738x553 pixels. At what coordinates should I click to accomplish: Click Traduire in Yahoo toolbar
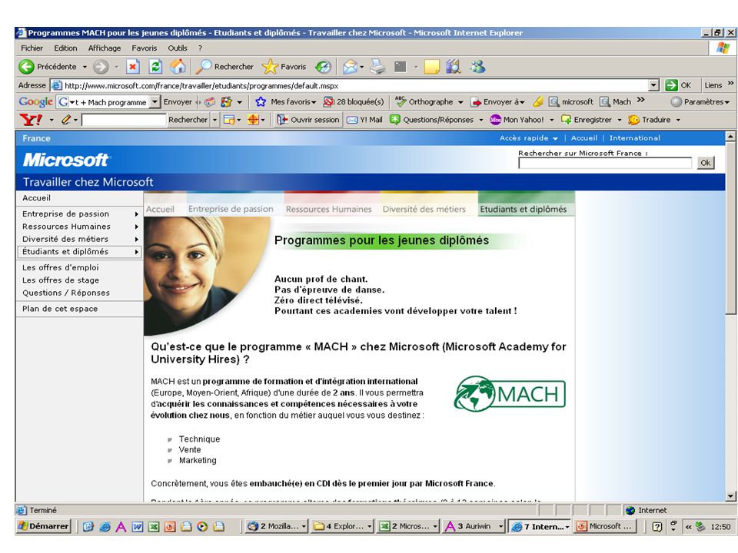tap(650, 120)
